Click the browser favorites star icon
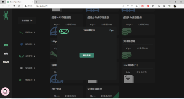The height and width of the screenshot is (99, 184). point(159,6)
